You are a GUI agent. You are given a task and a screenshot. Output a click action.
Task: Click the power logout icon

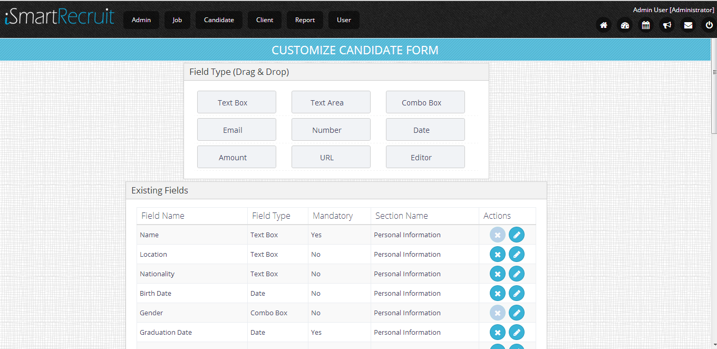pos(709,25)
